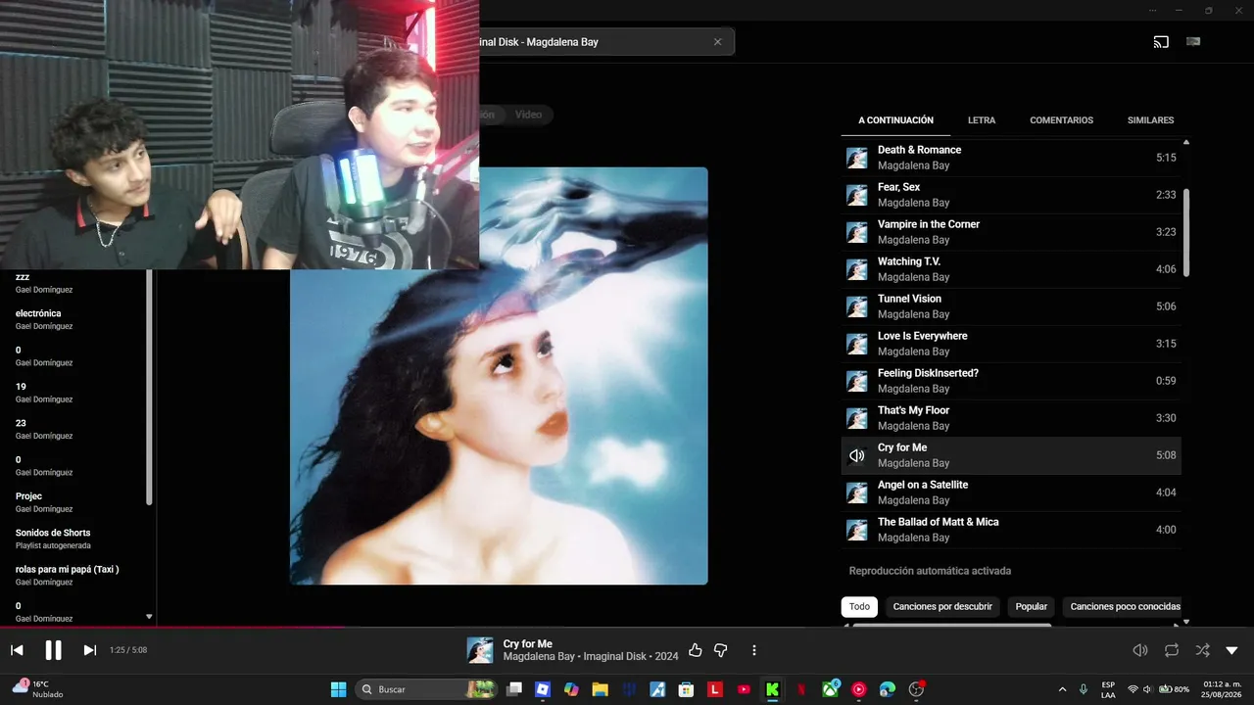Click the album thumbnail in the player bar
Viewport: 1254px width, 705px height.
[480, 650]
